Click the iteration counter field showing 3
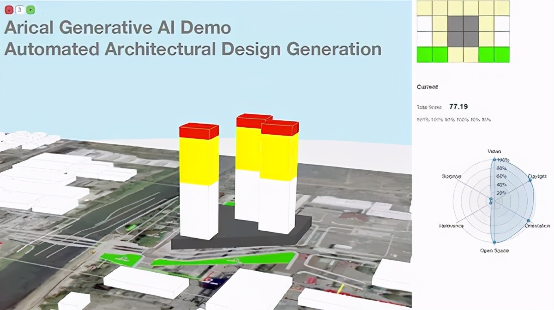Image resolution: width=554 pixels, height=310 pixels. click(19, 9)
